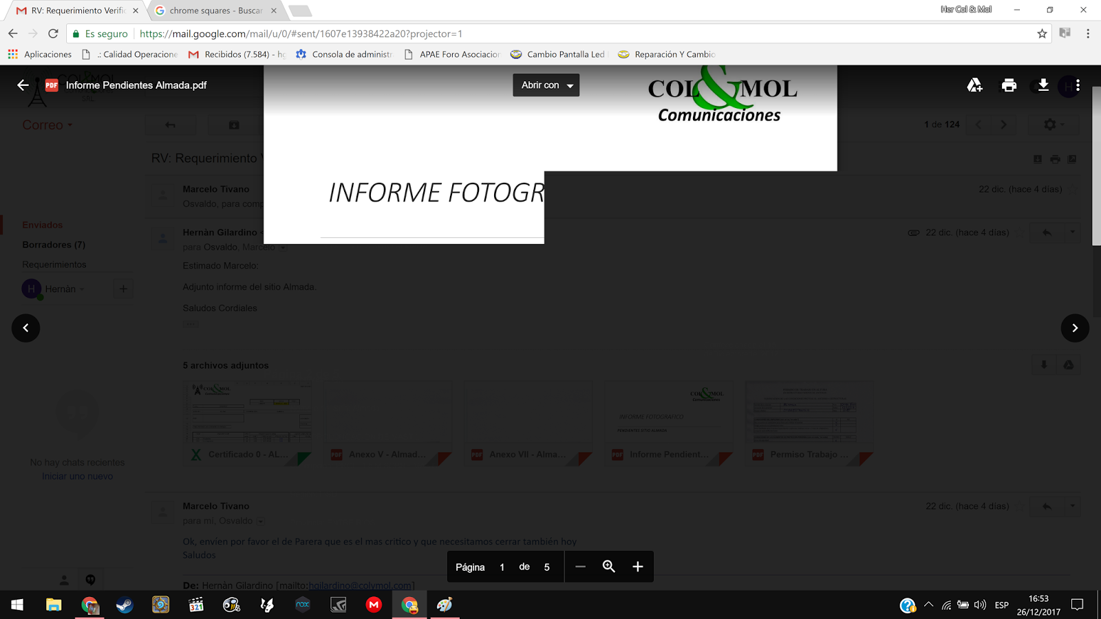Open the Gmail settings gear dropdown

pyautogui.click(x=1054, y=124)
